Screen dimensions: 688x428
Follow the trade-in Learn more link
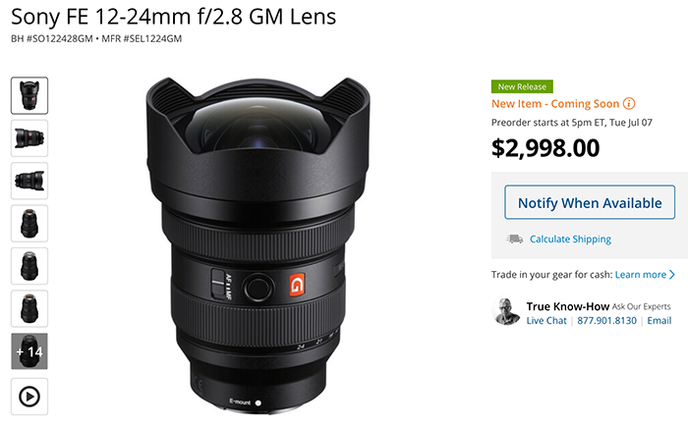(640, 275)
